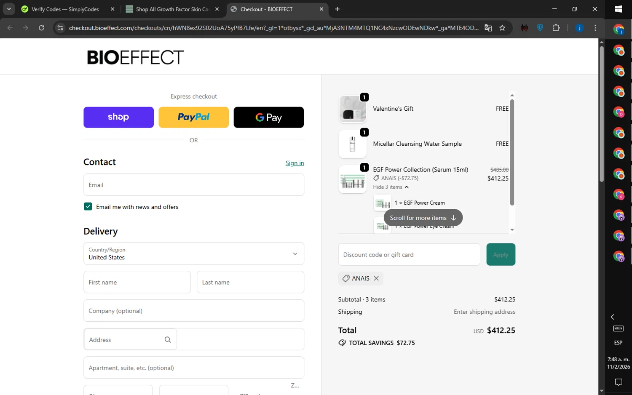Click the TOTAL SAVINGS tag icon
The width and height of the screenshot is (632, 395).
coord(342,343)
